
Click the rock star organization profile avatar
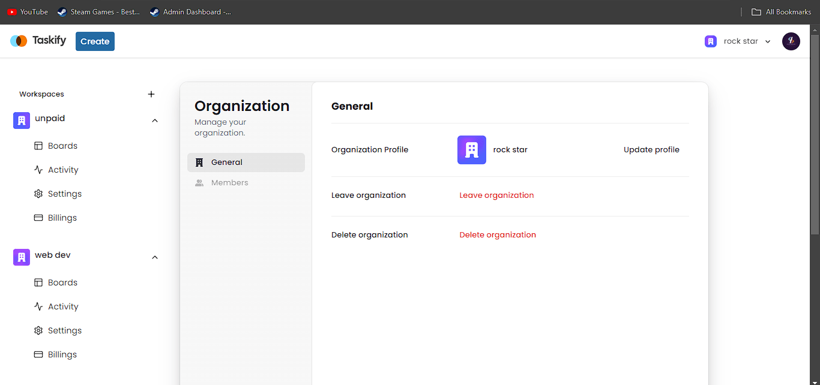coord(472,150)
